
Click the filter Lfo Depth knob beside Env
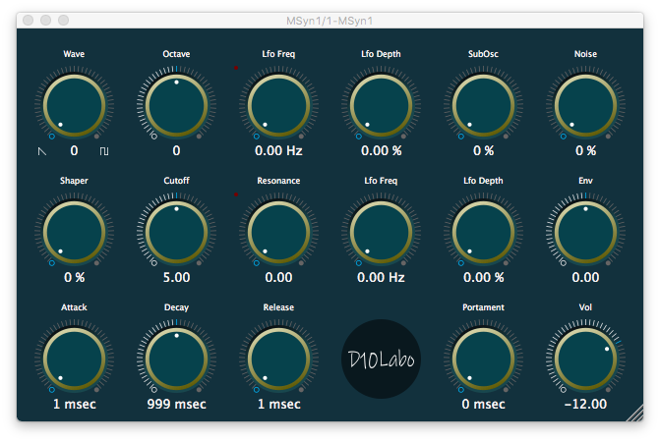tap(483, 233)
